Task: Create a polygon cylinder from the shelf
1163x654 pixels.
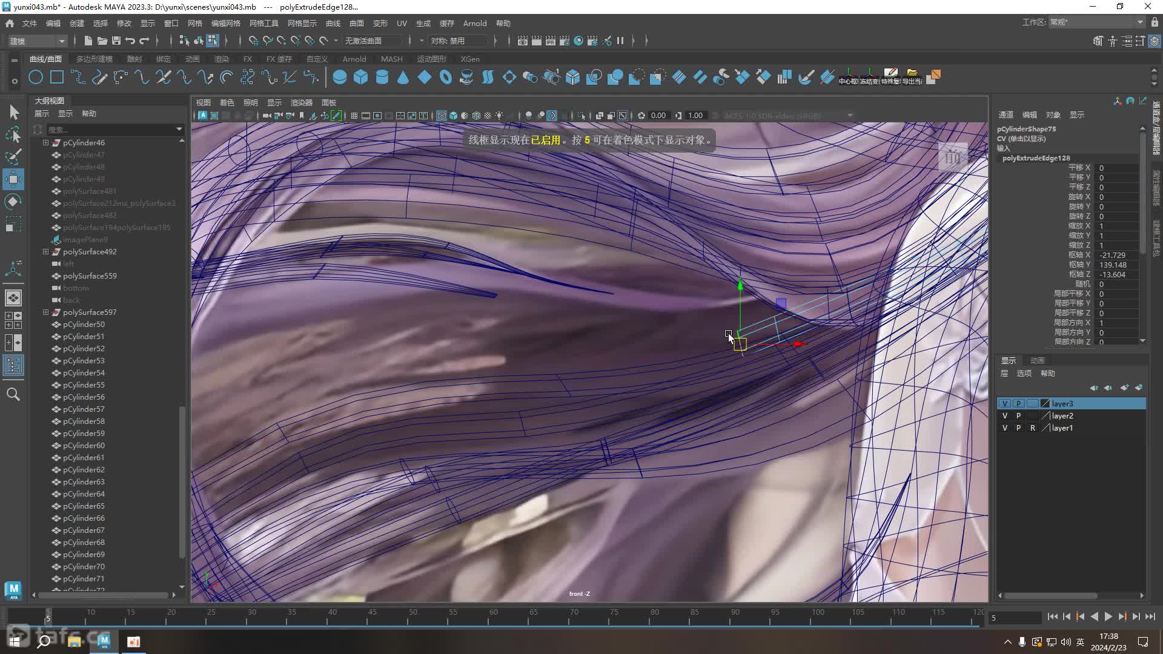Action: point(382,77)
